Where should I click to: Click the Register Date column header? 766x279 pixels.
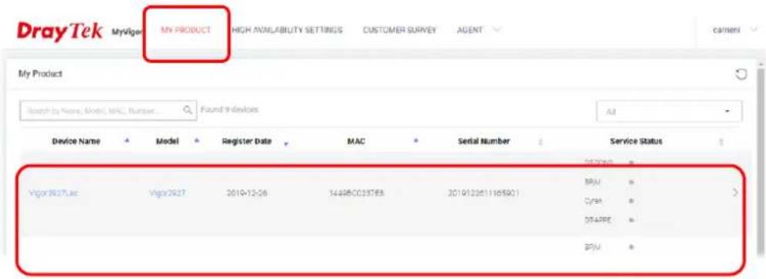click(x=246, y=141)
